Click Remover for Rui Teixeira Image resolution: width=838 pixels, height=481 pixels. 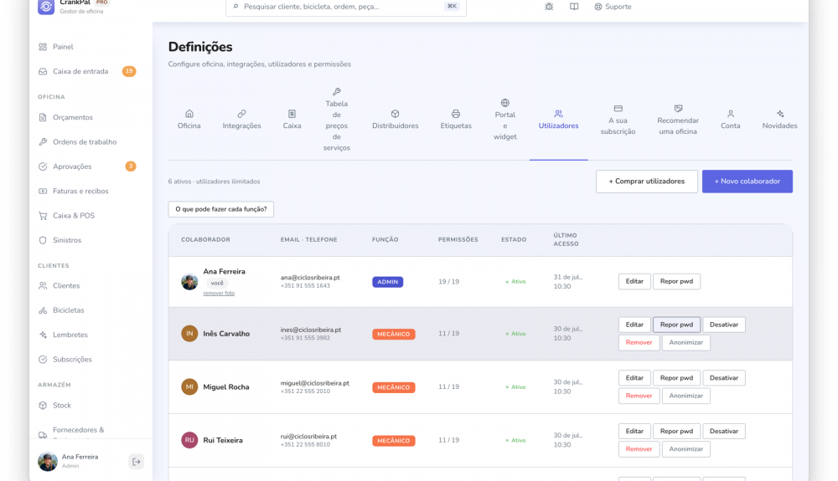pos(639,449)
